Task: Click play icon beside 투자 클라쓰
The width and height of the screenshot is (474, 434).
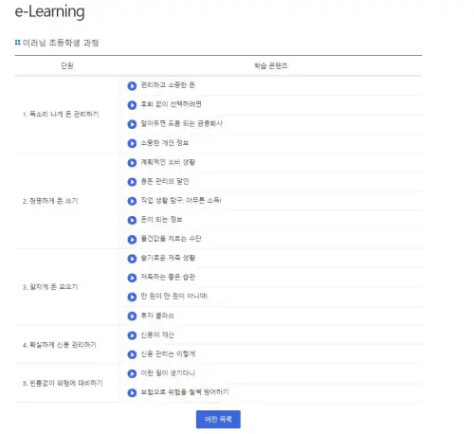Action: click(x=132, y=316)
